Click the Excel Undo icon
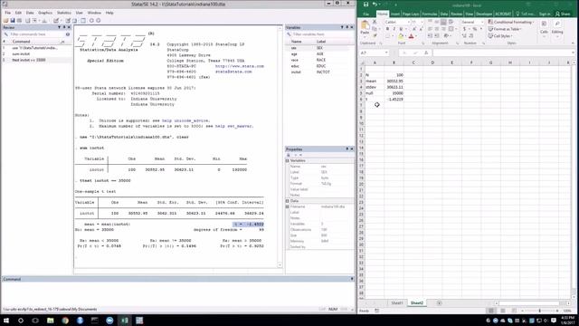Viewport: 579px width, 326px height. pos(375,5)
